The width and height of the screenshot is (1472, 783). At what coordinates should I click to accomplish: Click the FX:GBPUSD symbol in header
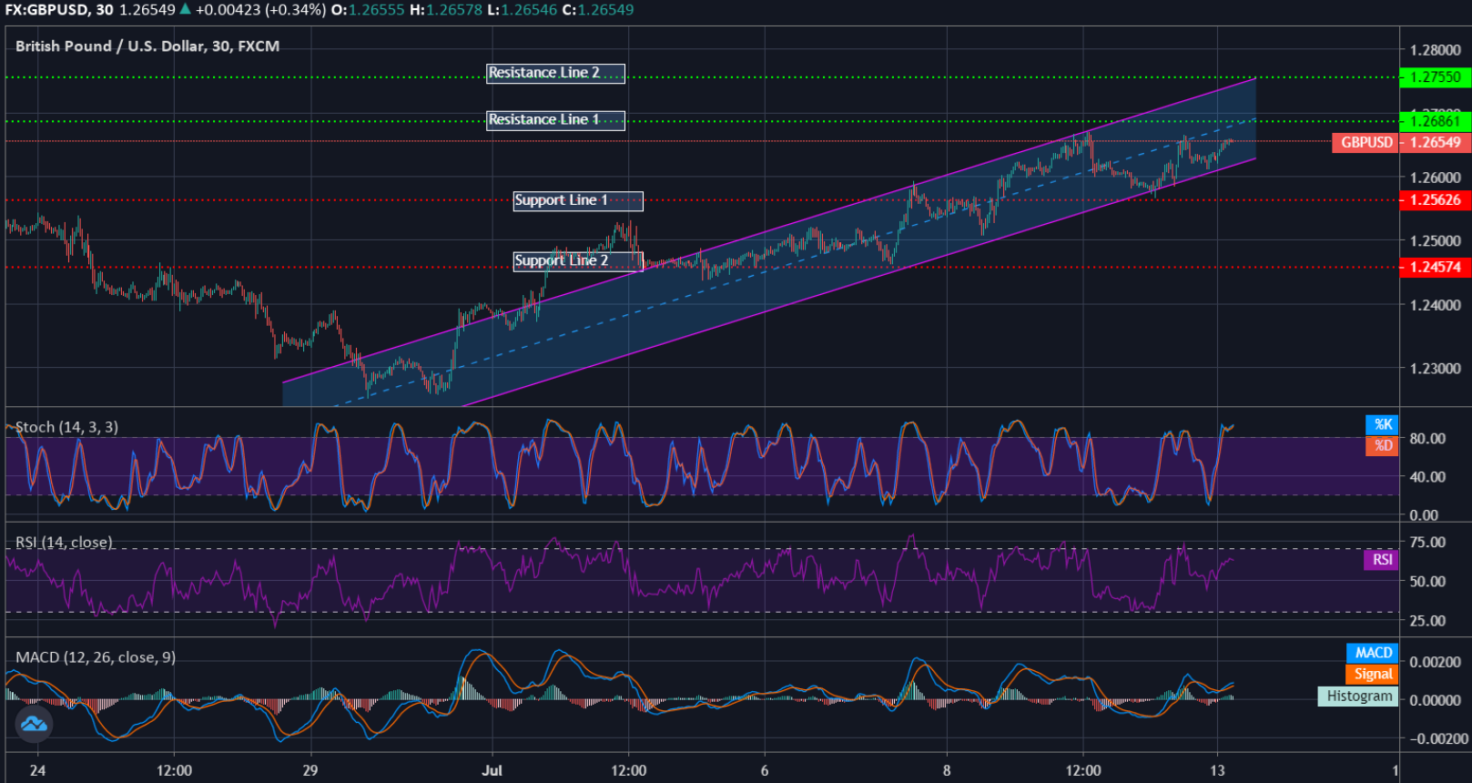[x=46, y=10]
